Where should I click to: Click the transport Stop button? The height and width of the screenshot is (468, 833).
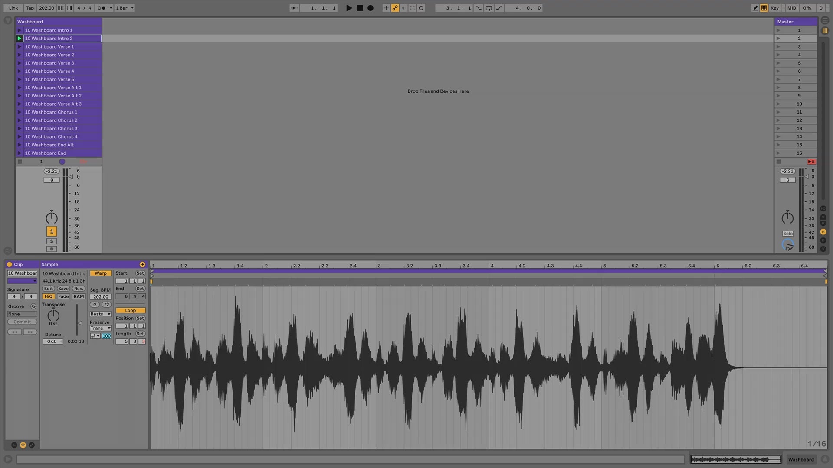point(360,8)
